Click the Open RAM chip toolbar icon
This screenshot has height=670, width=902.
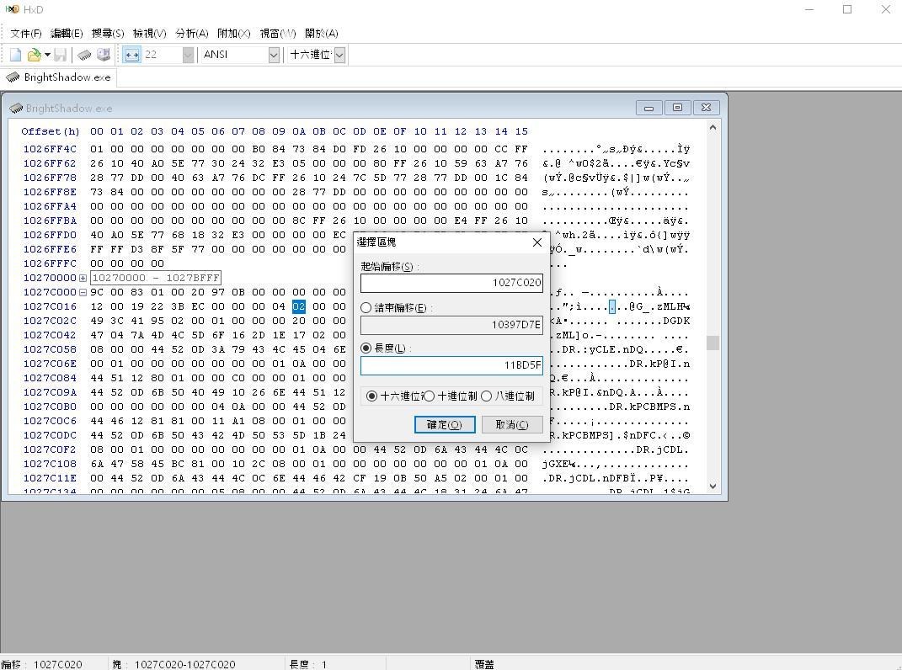(84, 55)
